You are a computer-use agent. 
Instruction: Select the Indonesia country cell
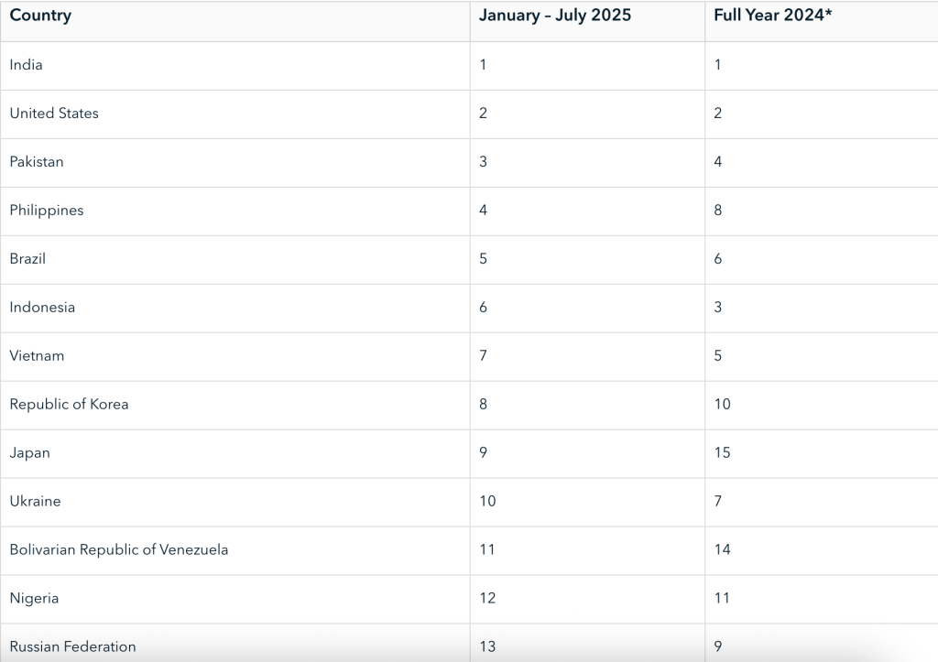[42, 308]
